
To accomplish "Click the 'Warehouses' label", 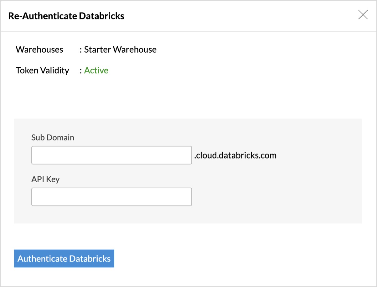I will [x=39, y=50].
